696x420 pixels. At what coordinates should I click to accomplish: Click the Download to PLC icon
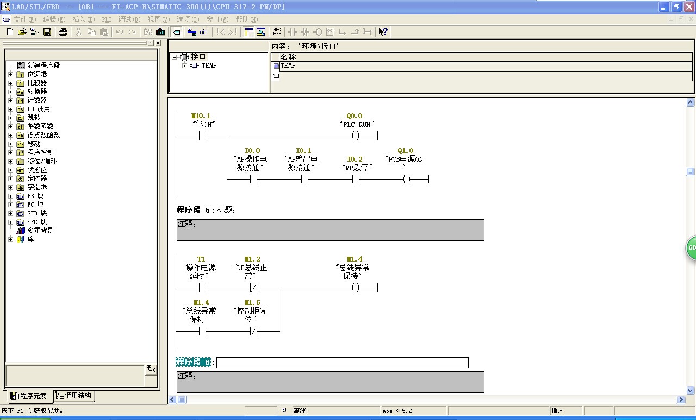[160, 32]
